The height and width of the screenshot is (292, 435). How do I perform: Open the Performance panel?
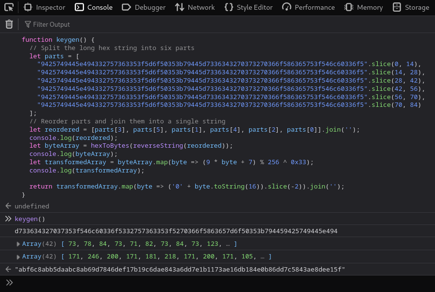pyautogui.click(x=308, y=7)
